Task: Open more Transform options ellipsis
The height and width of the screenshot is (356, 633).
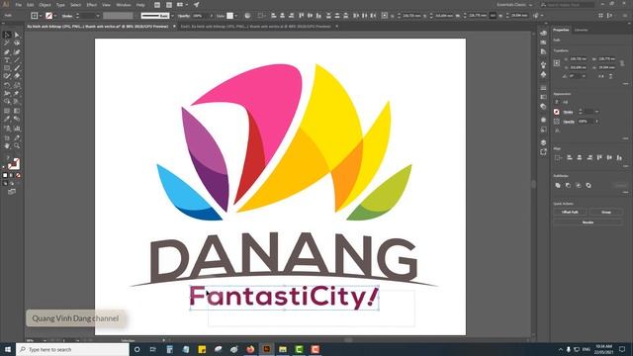Action: pos(625,83)
